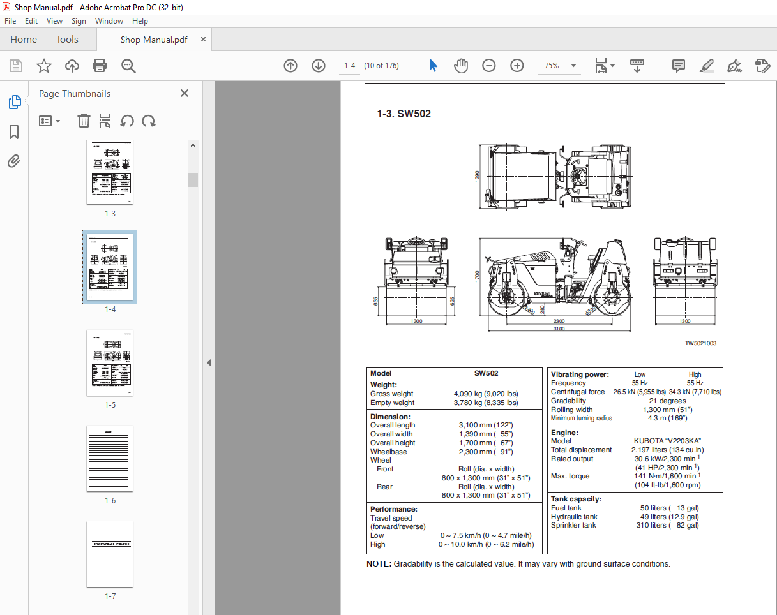777x615 pixels.
Task: Click the Fuel tank 50 liters value
Action: point(670,508)
